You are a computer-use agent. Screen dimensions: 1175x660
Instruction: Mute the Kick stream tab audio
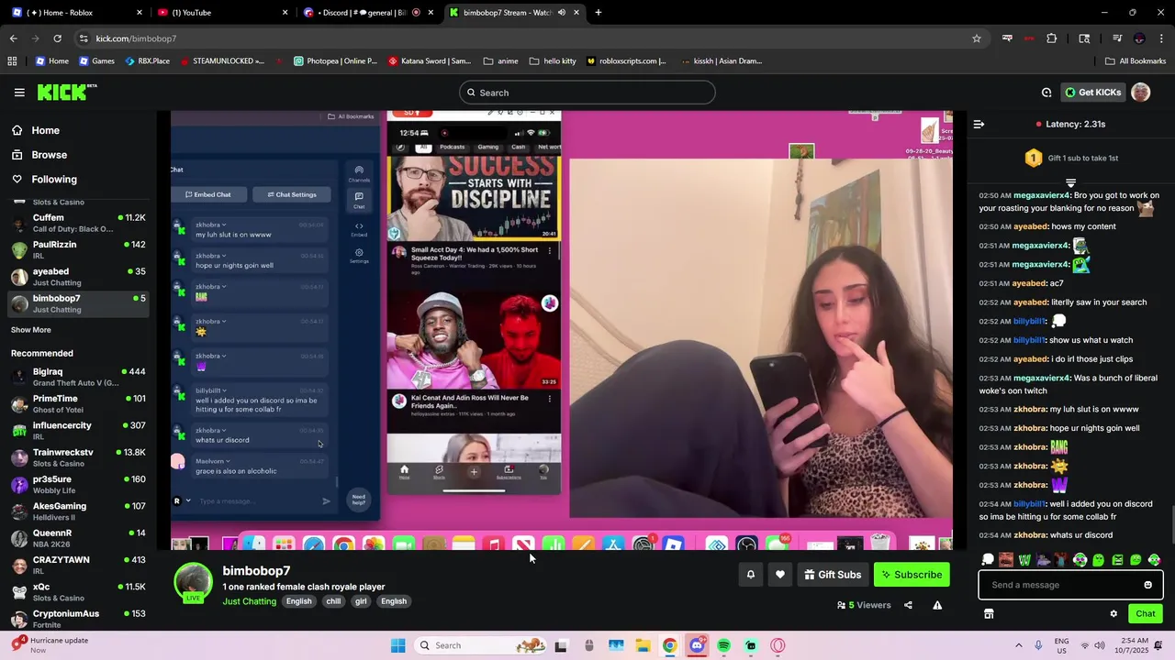click(561, 13)
